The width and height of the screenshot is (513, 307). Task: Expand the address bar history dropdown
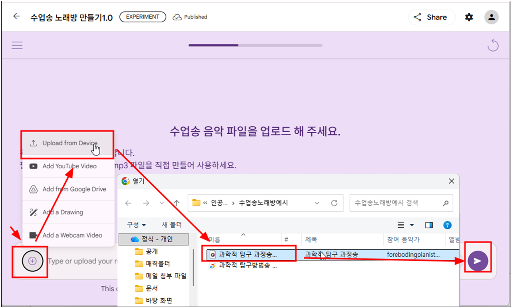tap(317, 203)
